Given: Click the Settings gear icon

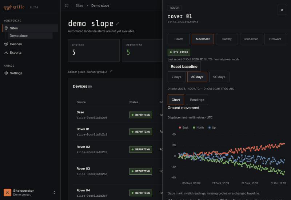Looking at the screenshot, I should pyautogui.click(x=6, y=73).
